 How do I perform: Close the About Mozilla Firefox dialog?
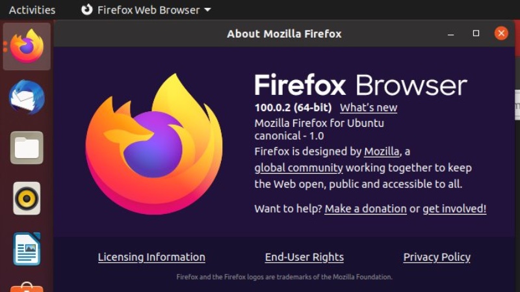click(x=500, y=33)
